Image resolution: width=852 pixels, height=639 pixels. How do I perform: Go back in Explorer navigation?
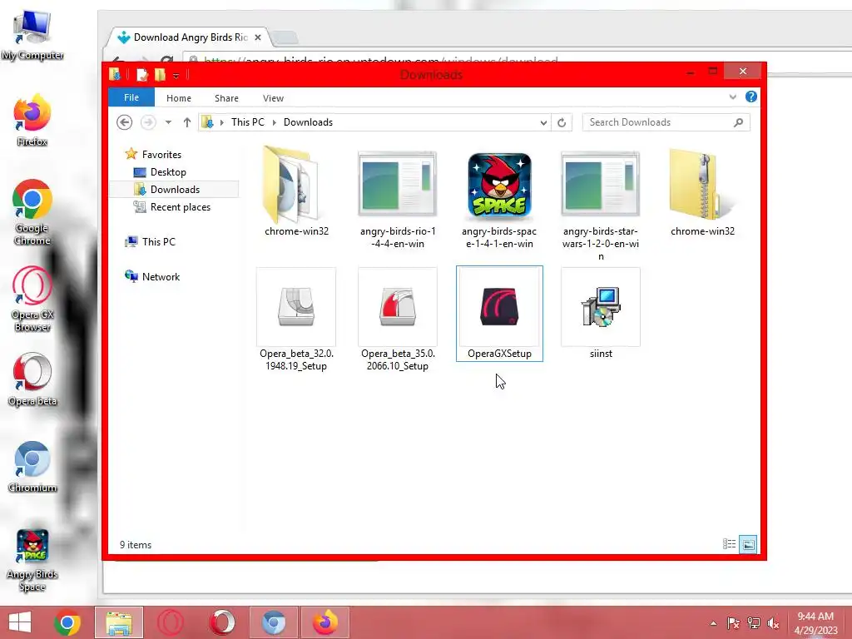[125, 122]
